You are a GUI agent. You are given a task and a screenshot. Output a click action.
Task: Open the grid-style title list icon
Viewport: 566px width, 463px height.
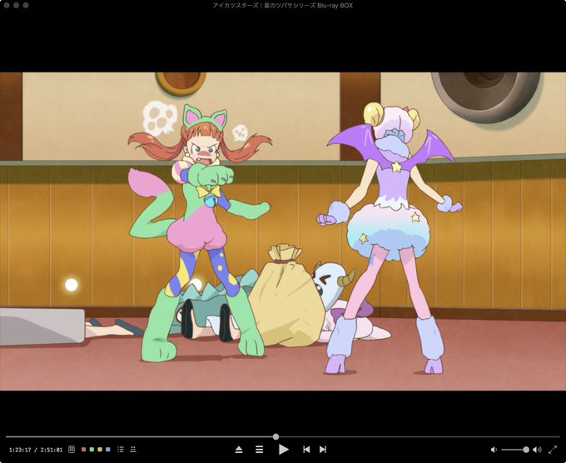[x=133, y=450]
